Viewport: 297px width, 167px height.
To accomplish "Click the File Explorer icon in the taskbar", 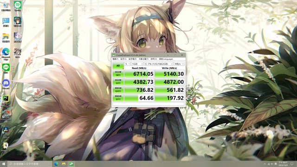I will [64, 164].
